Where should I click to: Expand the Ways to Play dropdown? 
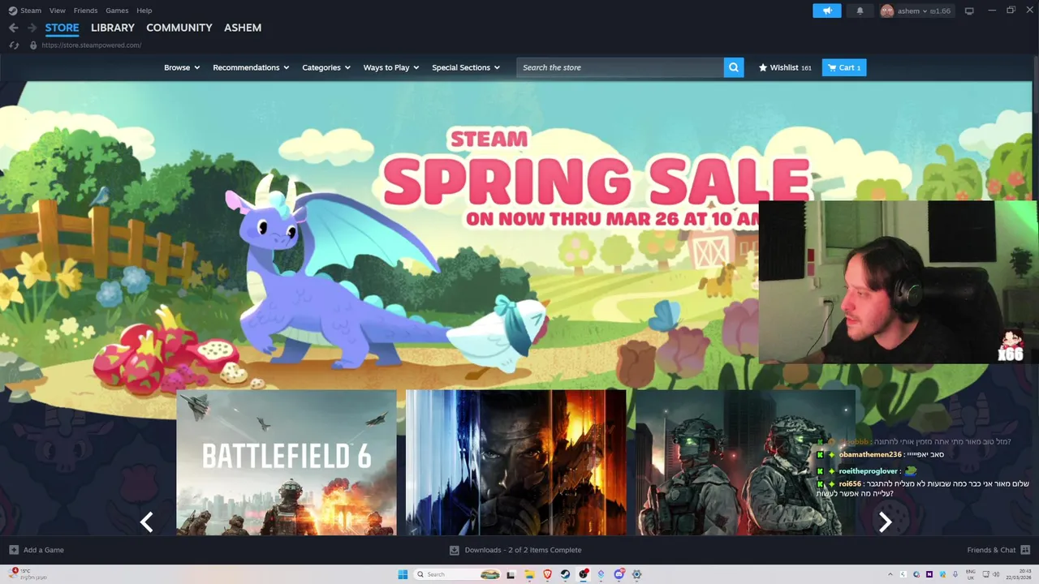[x=391, y=67]
